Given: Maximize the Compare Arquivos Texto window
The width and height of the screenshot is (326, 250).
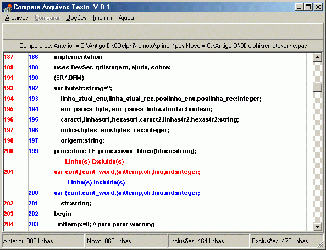Looking at the screenshot, I should (x=308, y=7).
